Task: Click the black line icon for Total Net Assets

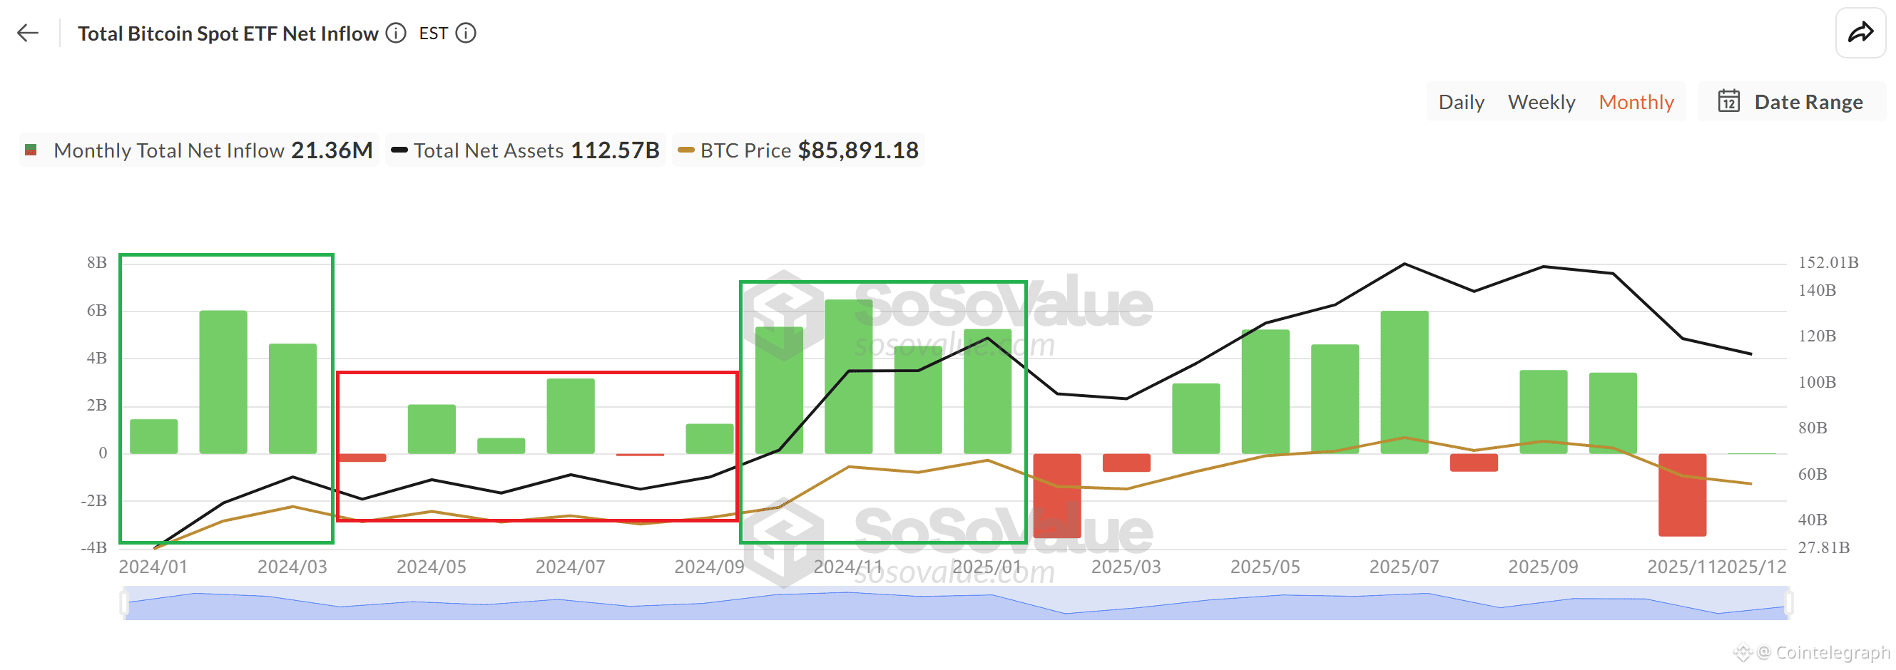Action: (x=399, y=151)
